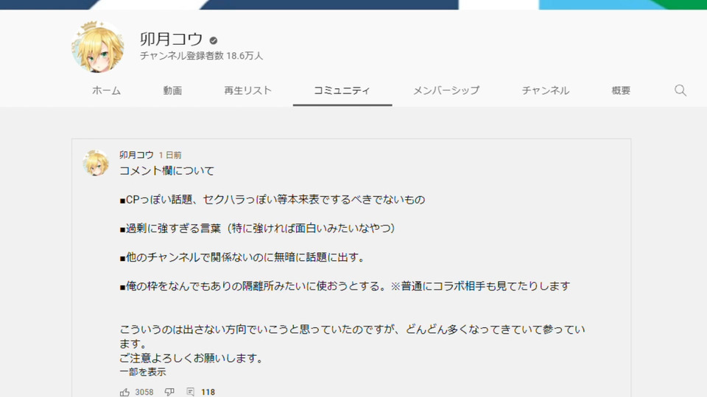The height and width of the screenshot is (397, 707).
Task: Like the post with thumbs-up icon
Action: click(x=125, y=392)
